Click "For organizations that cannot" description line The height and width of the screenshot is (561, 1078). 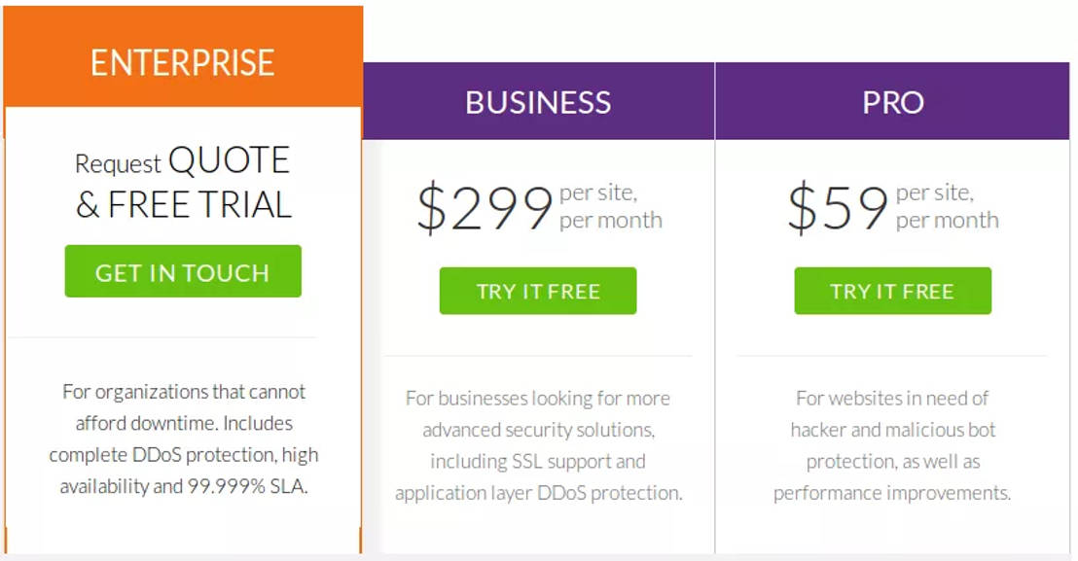[184, 392]
